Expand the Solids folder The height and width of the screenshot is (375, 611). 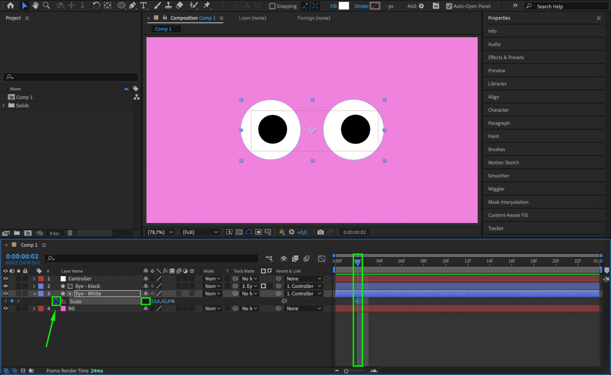click(4, 105)
